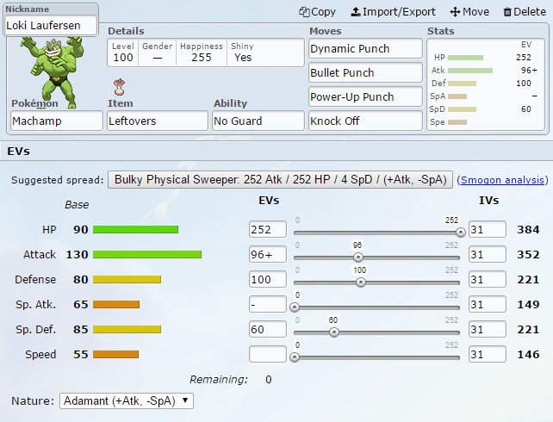Click the Sp. Def. EV slider handle
553x422 pixels.
334,332
